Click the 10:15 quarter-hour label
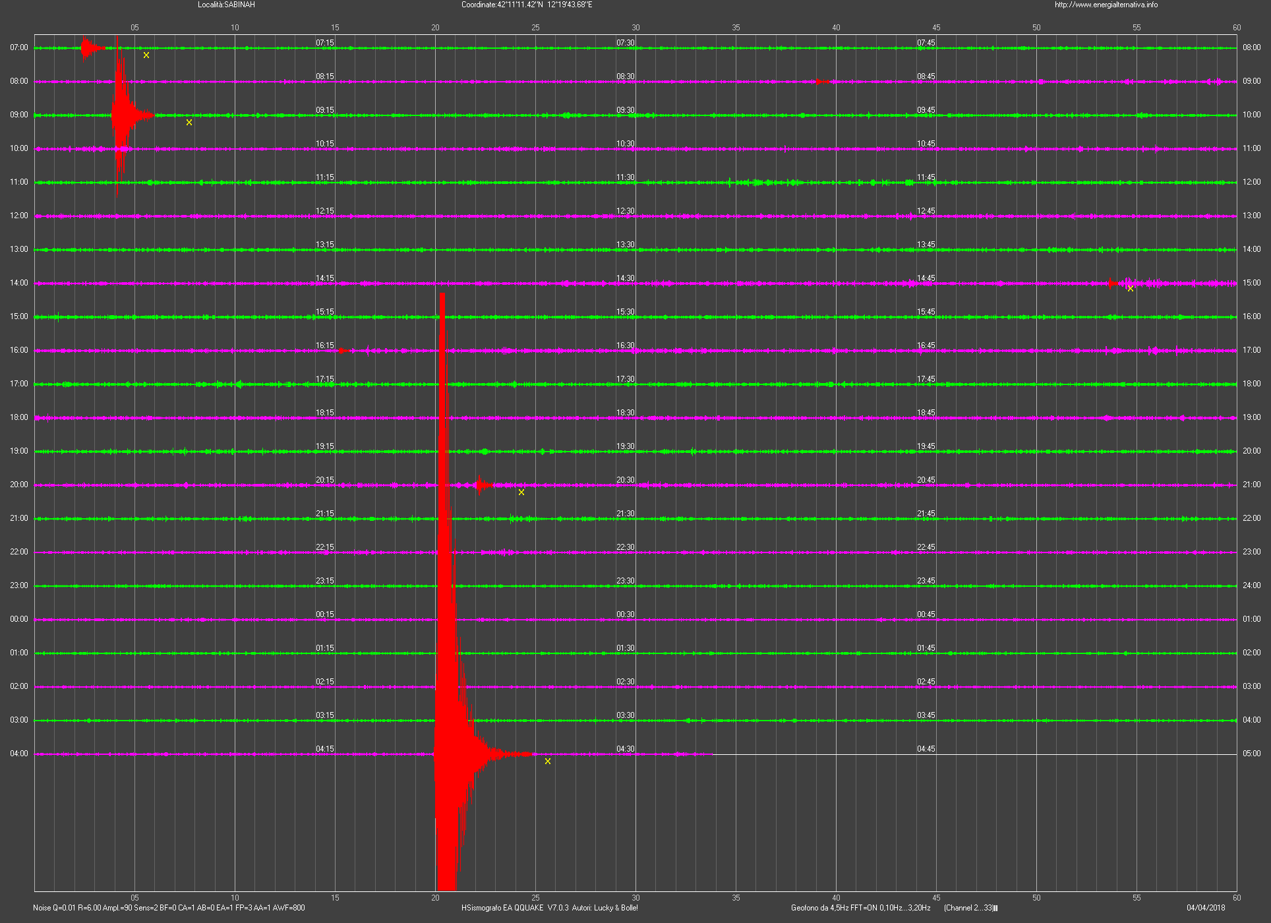Viewport: 1271px width, 923px height. 325,144
